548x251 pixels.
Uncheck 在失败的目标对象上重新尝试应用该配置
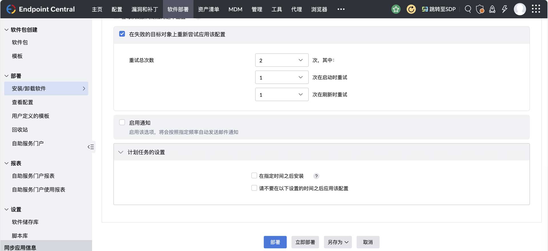(x=122, y=34)
